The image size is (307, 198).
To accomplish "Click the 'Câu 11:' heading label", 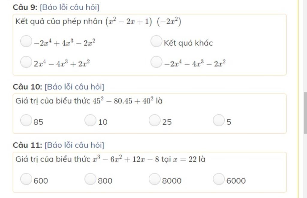I will [28, 145].
